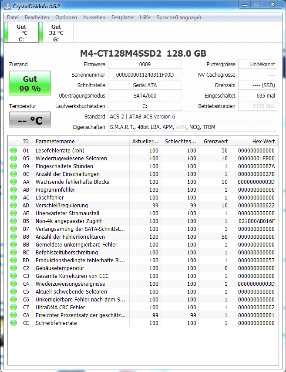Click status icon for Unkorrigierbare Fehler nach dem S...
Viewport: 286px width, 372px height.
click(x=13, y=299)
